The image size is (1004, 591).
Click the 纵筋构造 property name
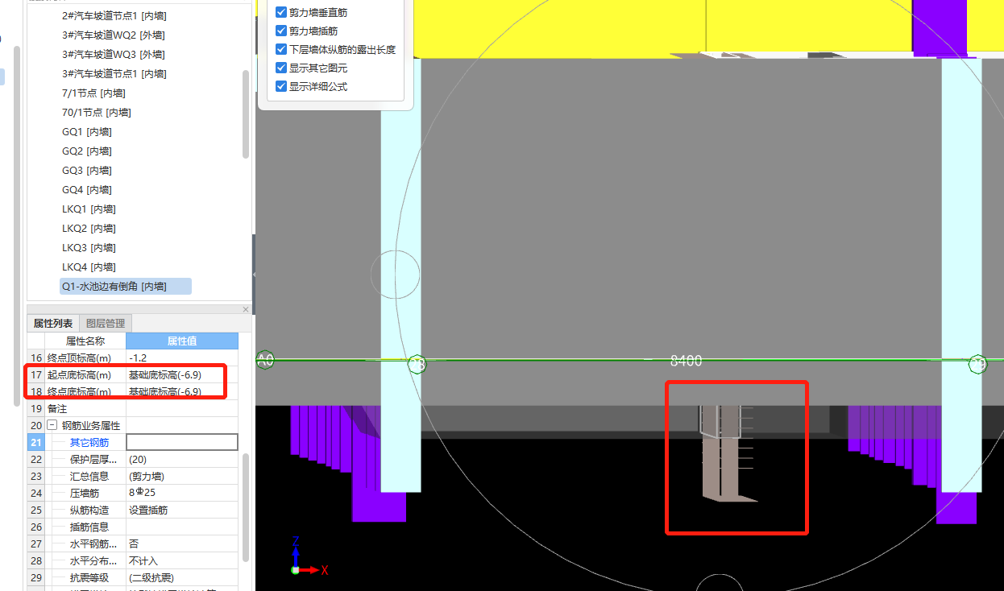tap(89, 510)
